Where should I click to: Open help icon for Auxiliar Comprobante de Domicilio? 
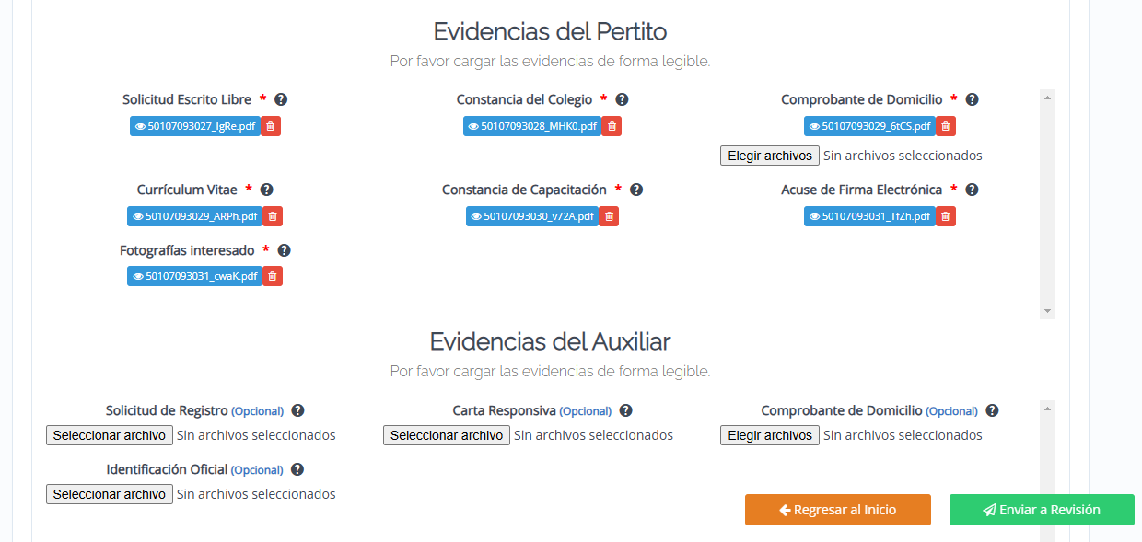(x=992, y=411)
